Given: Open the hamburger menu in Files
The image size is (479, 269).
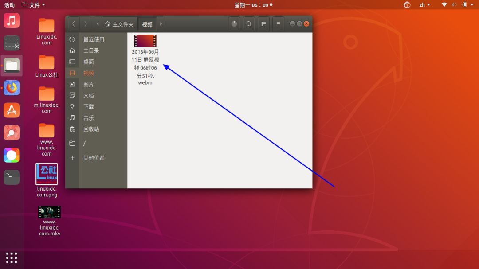Looking at the screenshot, I should click(278, 24).
